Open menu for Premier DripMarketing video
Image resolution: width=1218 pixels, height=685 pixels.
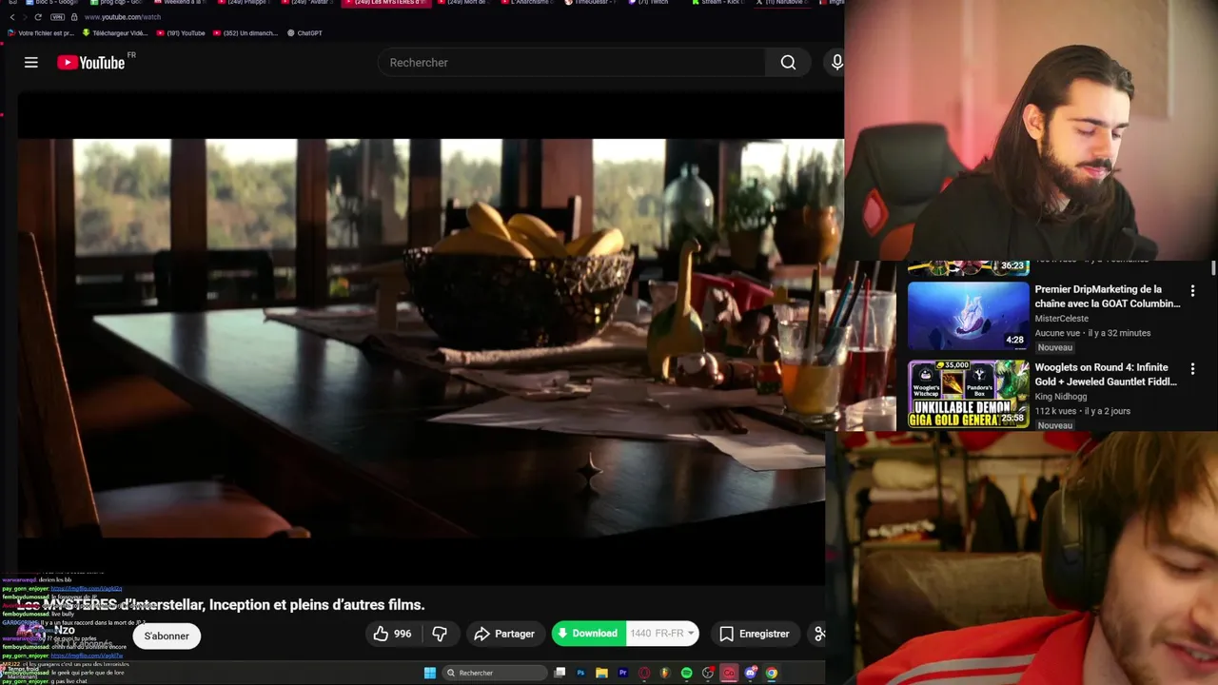(x=1192, y=291)
